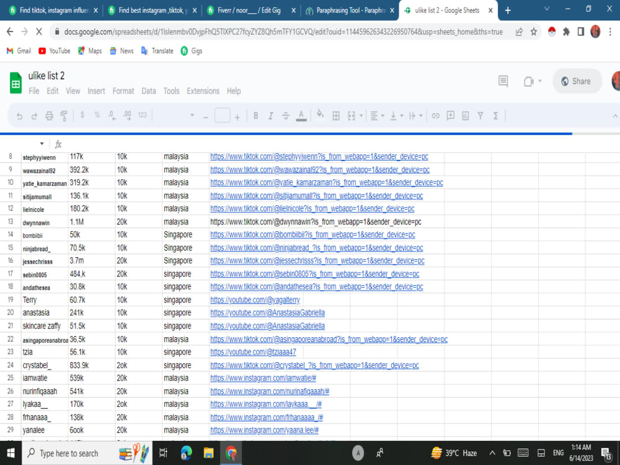Switch to Fiverr Edit Gig tab
Image resolution: width=620 pixels, height=465 pixels.
pos(250,11)
